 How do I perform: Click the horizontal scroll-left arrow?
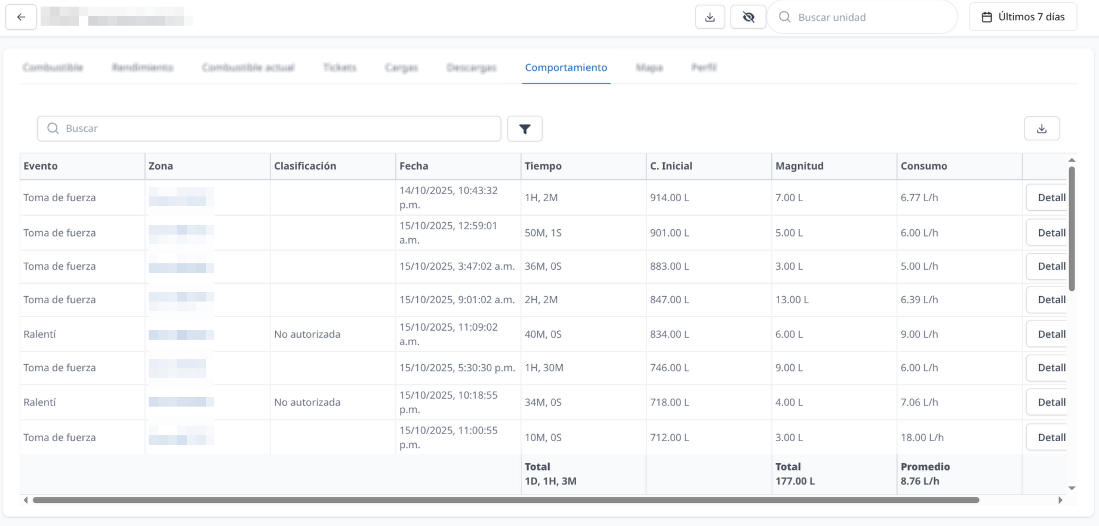coord(25,500)
